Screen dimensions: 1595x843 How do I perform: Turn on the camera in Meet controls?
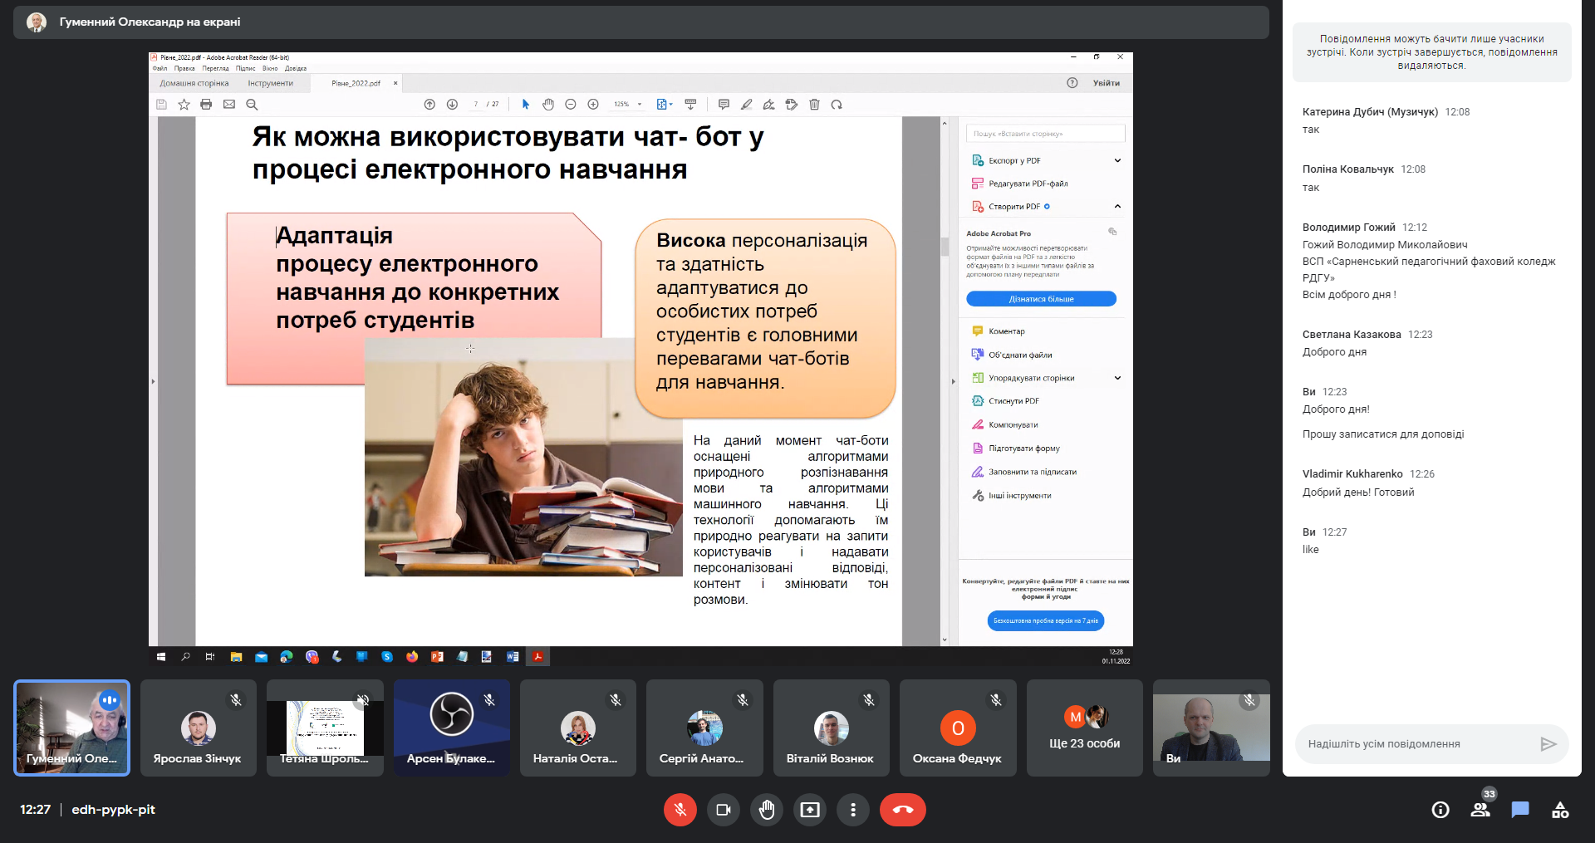pos(724,810)
